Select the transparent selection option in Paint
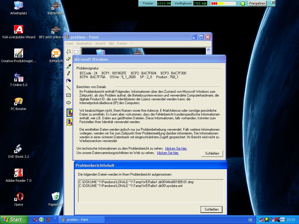 69,122
